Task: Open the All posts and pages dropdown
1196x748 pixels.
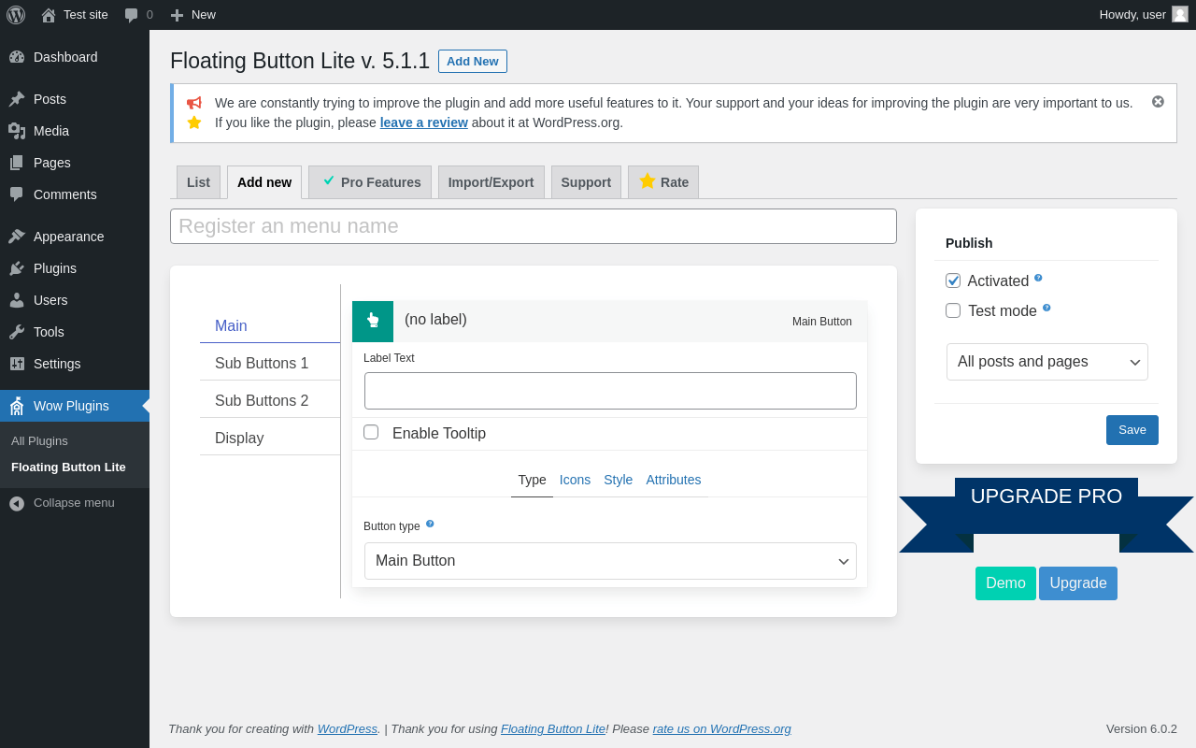Action: click(x=1046, y=362)
